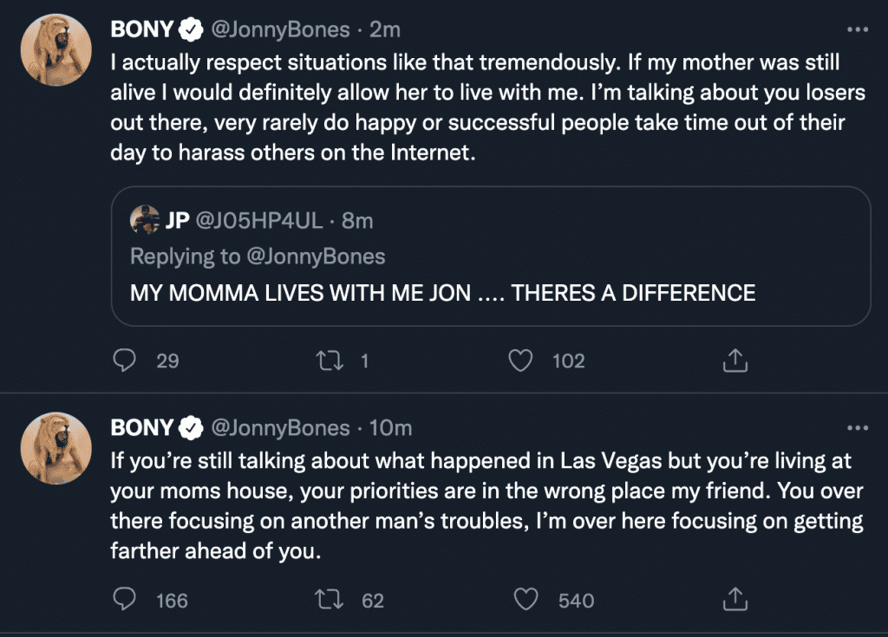This screenshot has width=888, height=637.
Task: Like the tweet with 102 likes
Action: tap(519, 361)
